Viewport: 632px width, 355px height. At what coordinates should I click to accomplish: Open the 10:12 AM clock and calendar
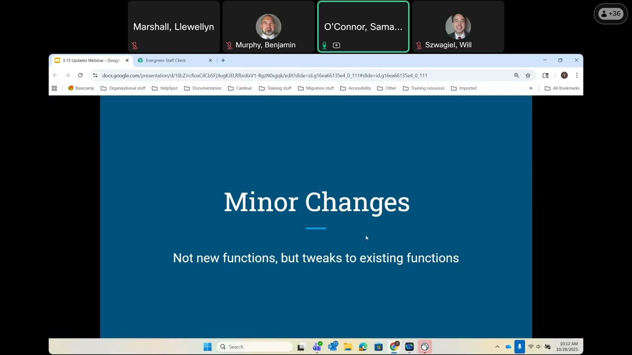click(x=567, y=347)
